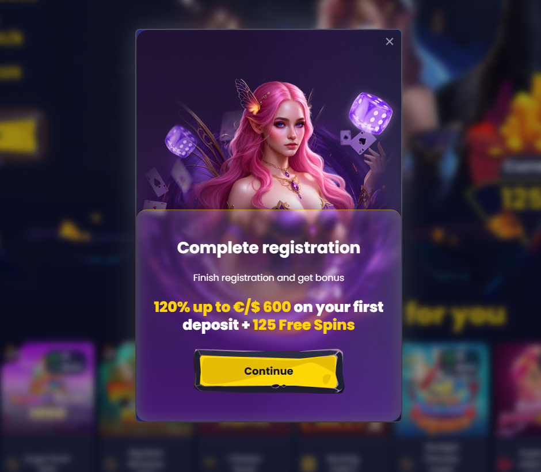Click the purple gem necklace pendant

296,186
